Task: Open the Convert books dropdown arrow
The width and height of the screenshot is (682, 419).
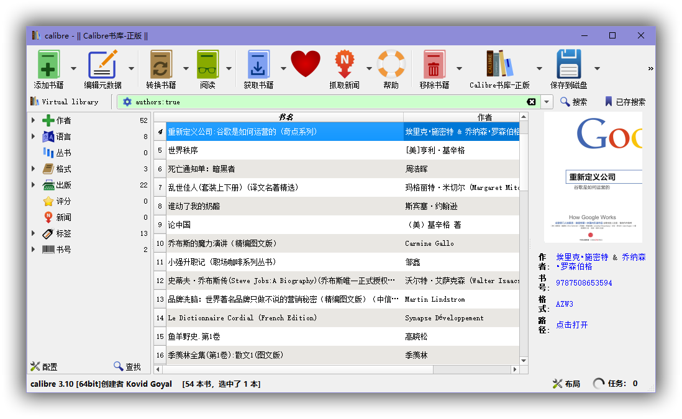Action: click(186, 68)
